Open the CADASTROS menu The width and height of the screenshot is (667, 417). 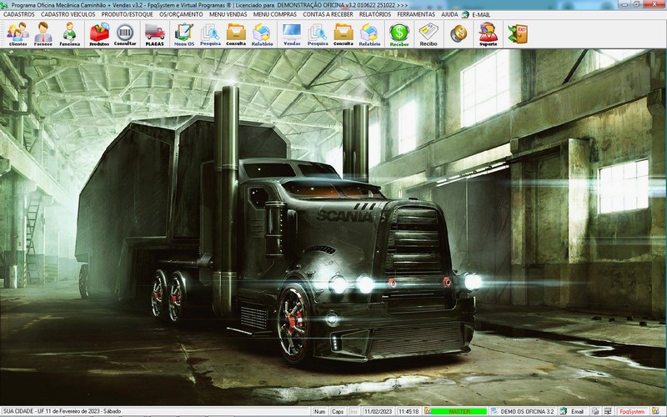point(19,14)
